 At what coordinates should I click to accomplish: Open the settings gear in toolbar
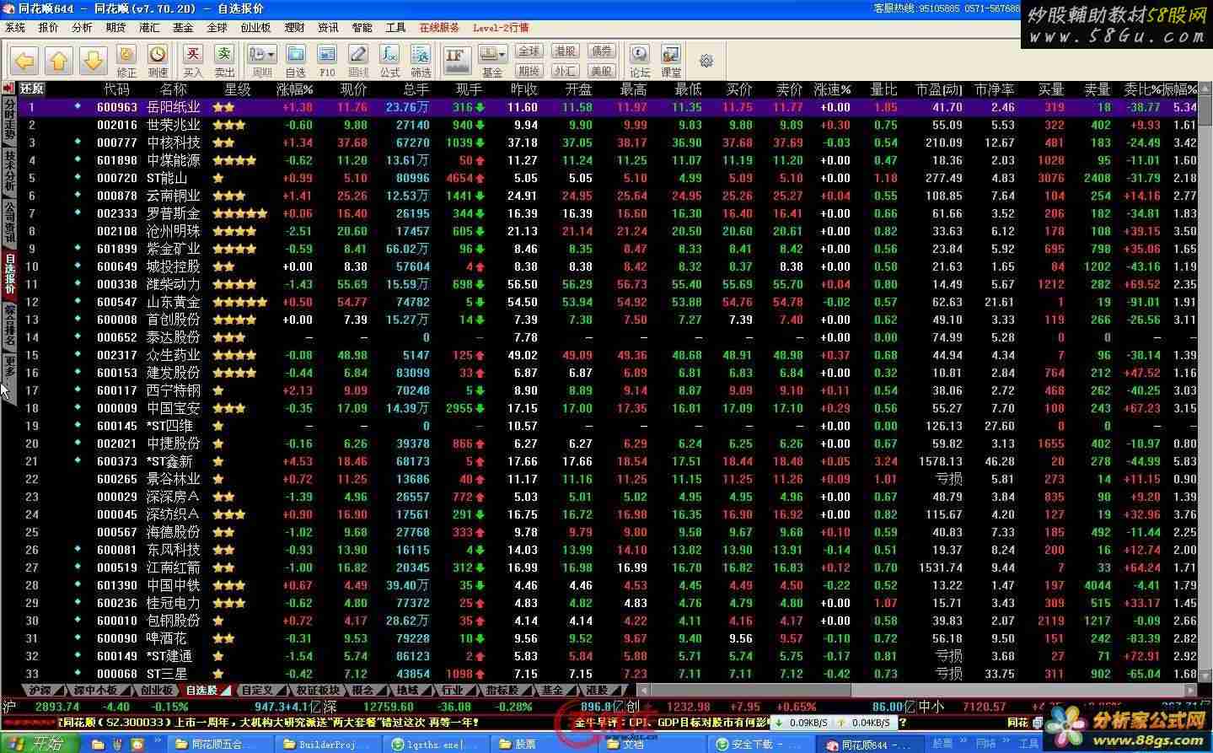tap(706, 61)
